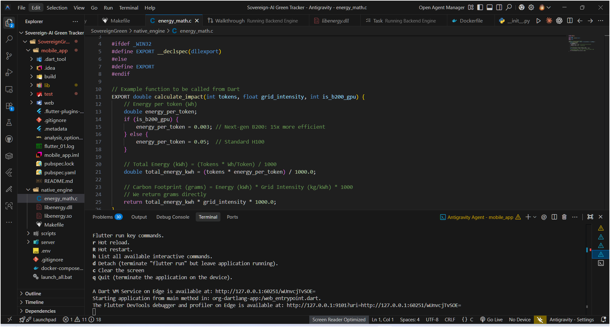Open the Claude starburst icon in the editor toolbar
The width and height of the screenshot is (610, 327).
[x=549, y=21]
